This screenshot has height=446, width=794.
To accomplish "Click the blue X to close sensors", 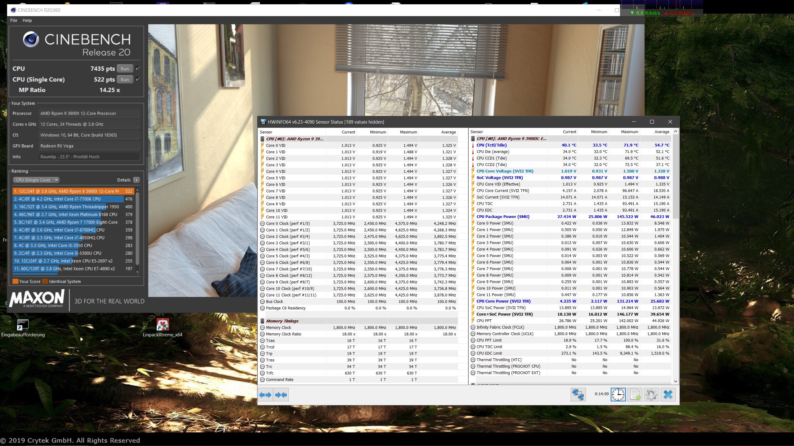I will (x=668, y=395).
